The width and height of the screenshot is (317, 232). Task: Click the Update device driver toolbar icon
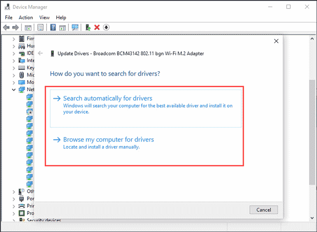pos(88,27)
